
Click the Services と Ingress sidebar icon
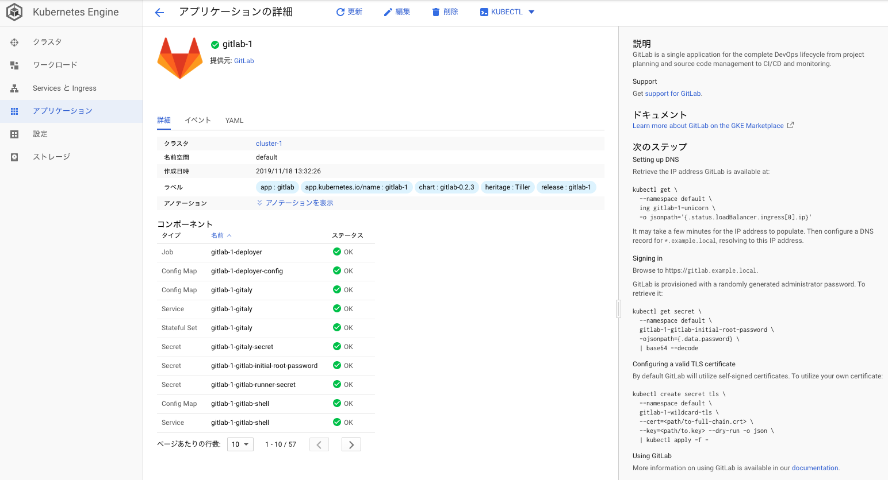point(14,88)
